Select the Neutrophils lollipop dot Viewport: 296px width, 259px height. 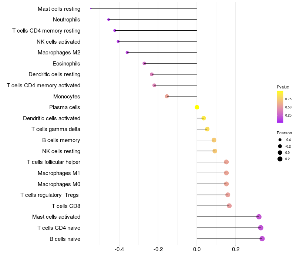pos(108,20)
